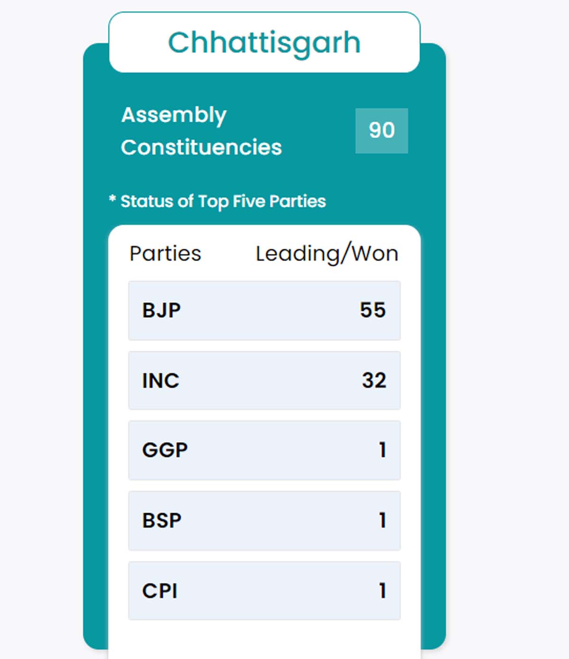Select the INC party name
This screenshot has height=659, width=569.
[161, 380]
